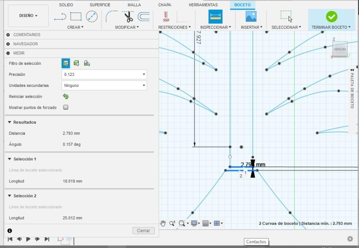
Task: Click the info icon in Medir panel
Action: point(9,231)
